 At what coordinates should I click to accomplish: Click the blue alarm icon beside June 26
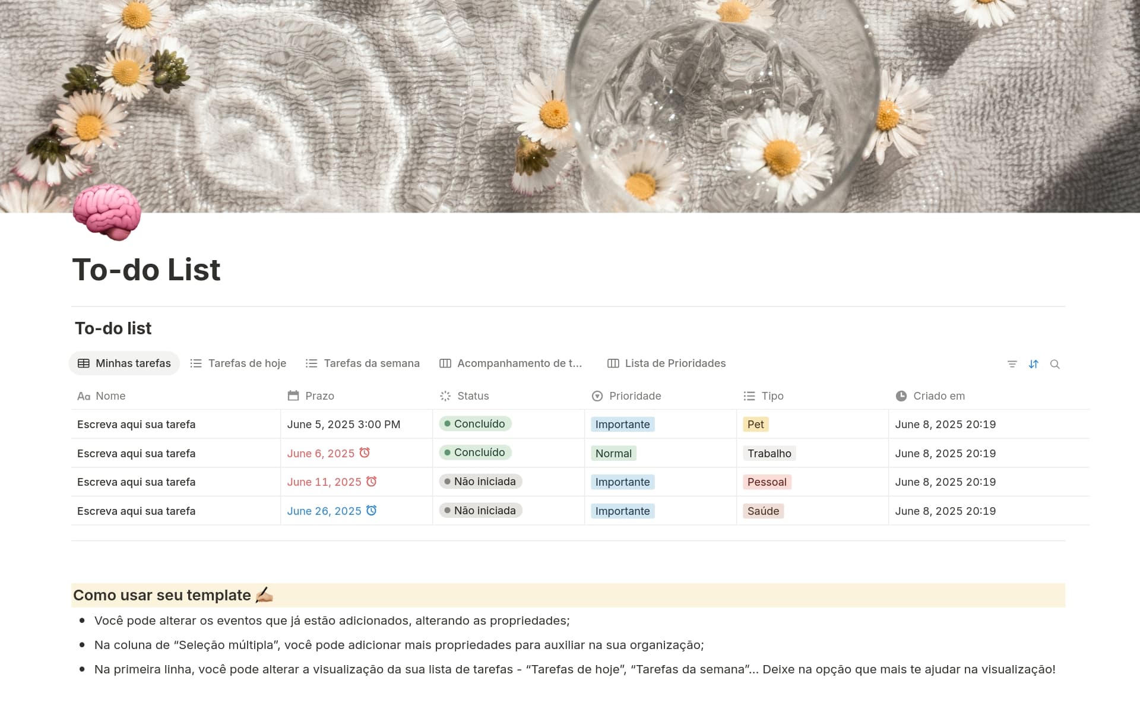tap(371, 510)
